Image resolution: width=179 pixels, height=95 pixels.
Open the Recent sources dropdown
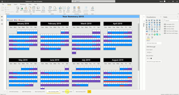tap(43, 9)
